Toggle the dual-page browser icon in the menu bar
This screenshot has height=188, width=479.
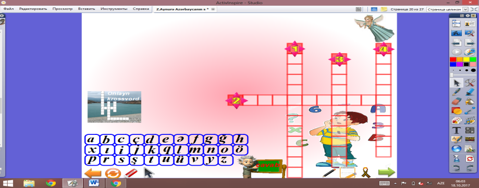pos(359,9)
